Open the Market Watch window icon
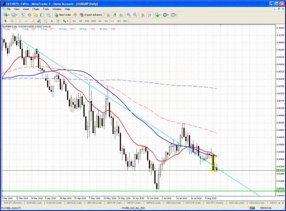Image resolution: width=286 pixels, height=211 pixels. pos(23,15)
